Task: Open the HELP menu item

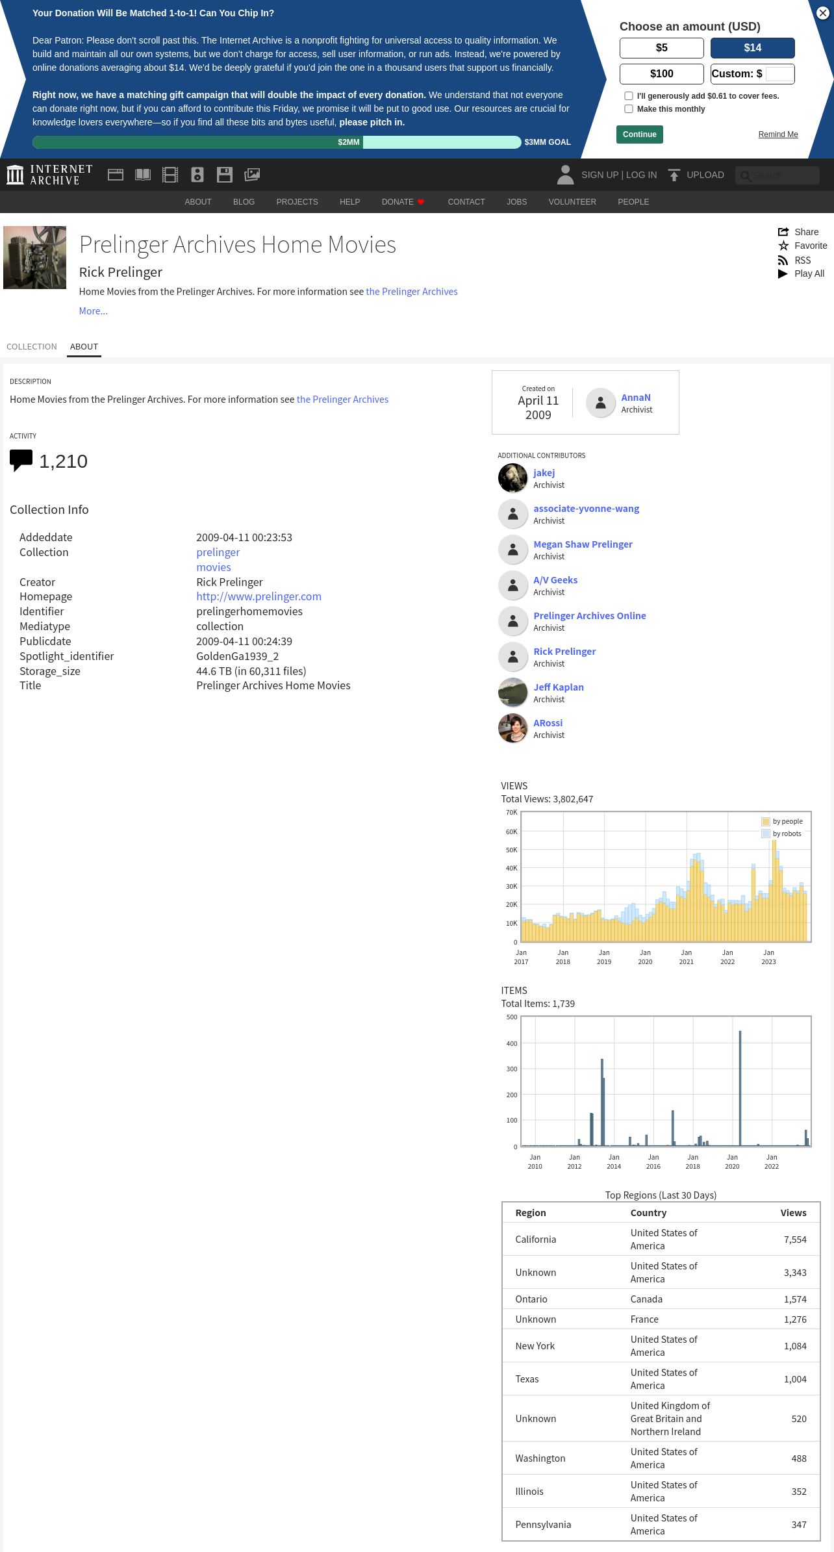Action: pos(349,202)
